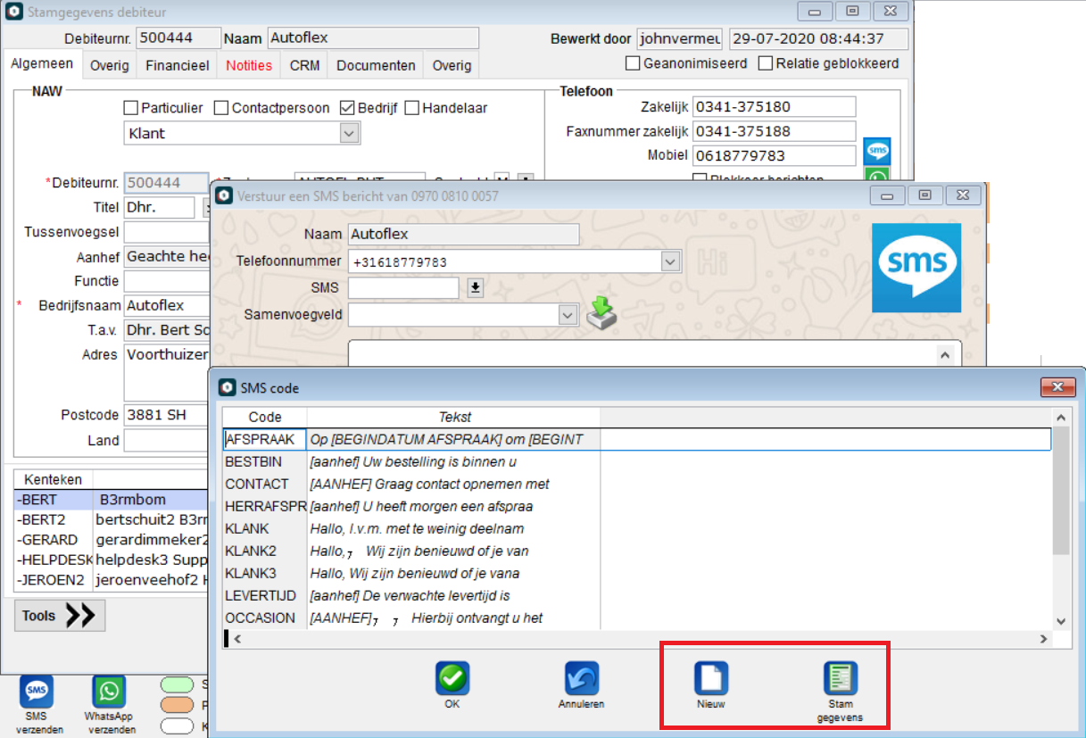Select the LEVERTIJD code row
This screenshot has width=1086, height=738.
point(636,595)
